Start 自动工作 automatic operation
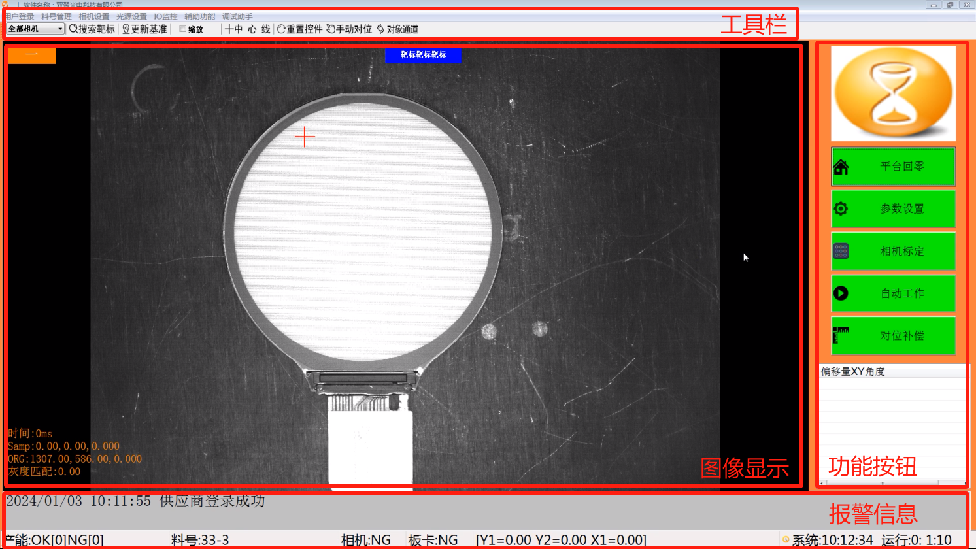The image size is (976, 549). (x=893, y=293)
